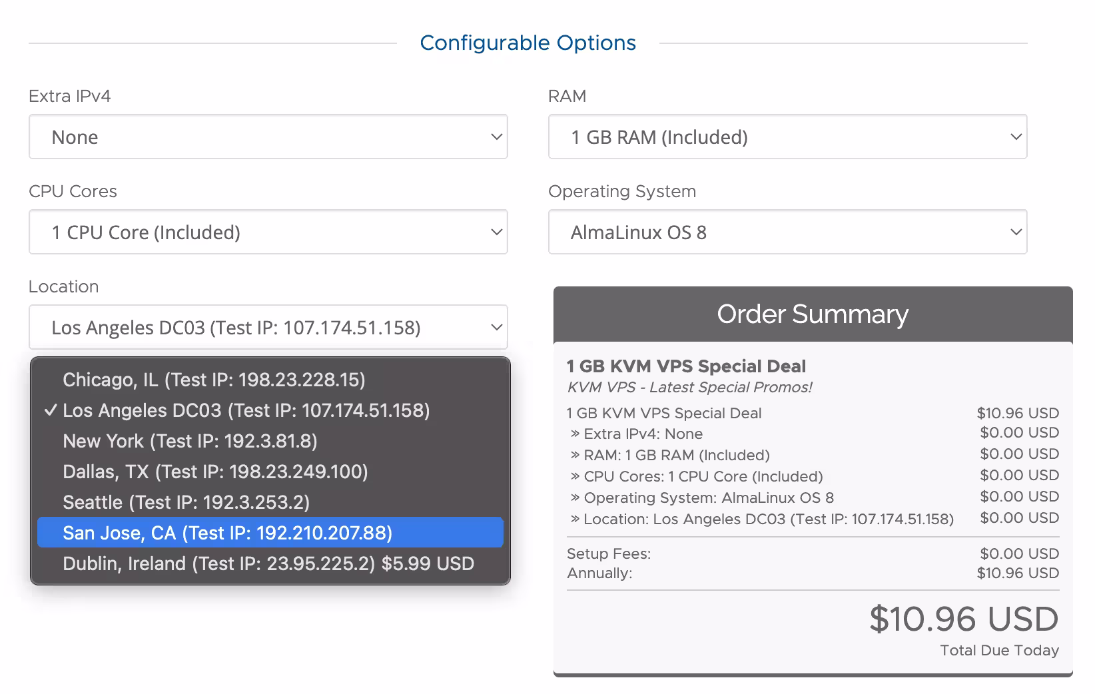
Task: Click the checkmark beside the Los Angeles DC03 option
Action: point(50,411)
